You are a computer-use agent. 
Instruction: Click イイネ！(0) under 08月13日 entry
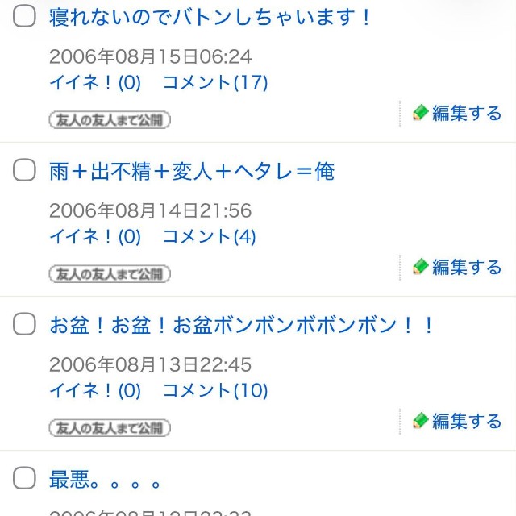click(95, 390)
